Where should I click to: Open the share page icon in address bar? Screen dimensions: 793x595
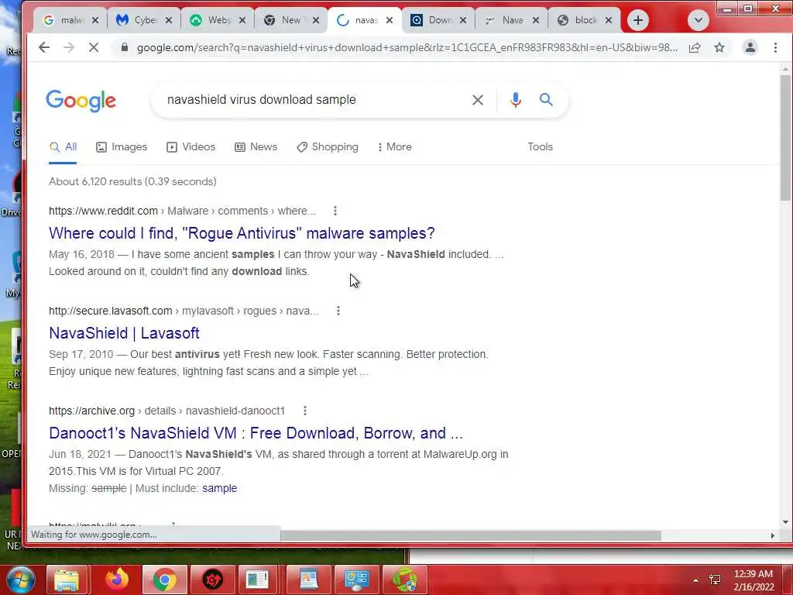[695, 47]
